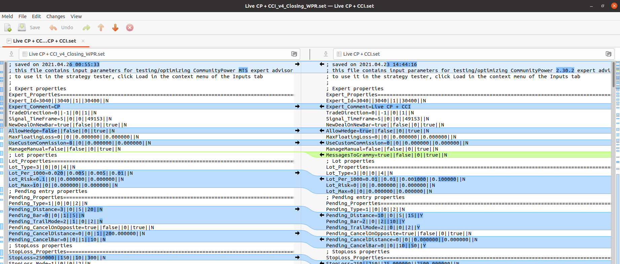The image size is (620, 264).
Task: Click '; StopLoss properties' line in left pane
Action: pyautogui.click(x=40, y=246)
